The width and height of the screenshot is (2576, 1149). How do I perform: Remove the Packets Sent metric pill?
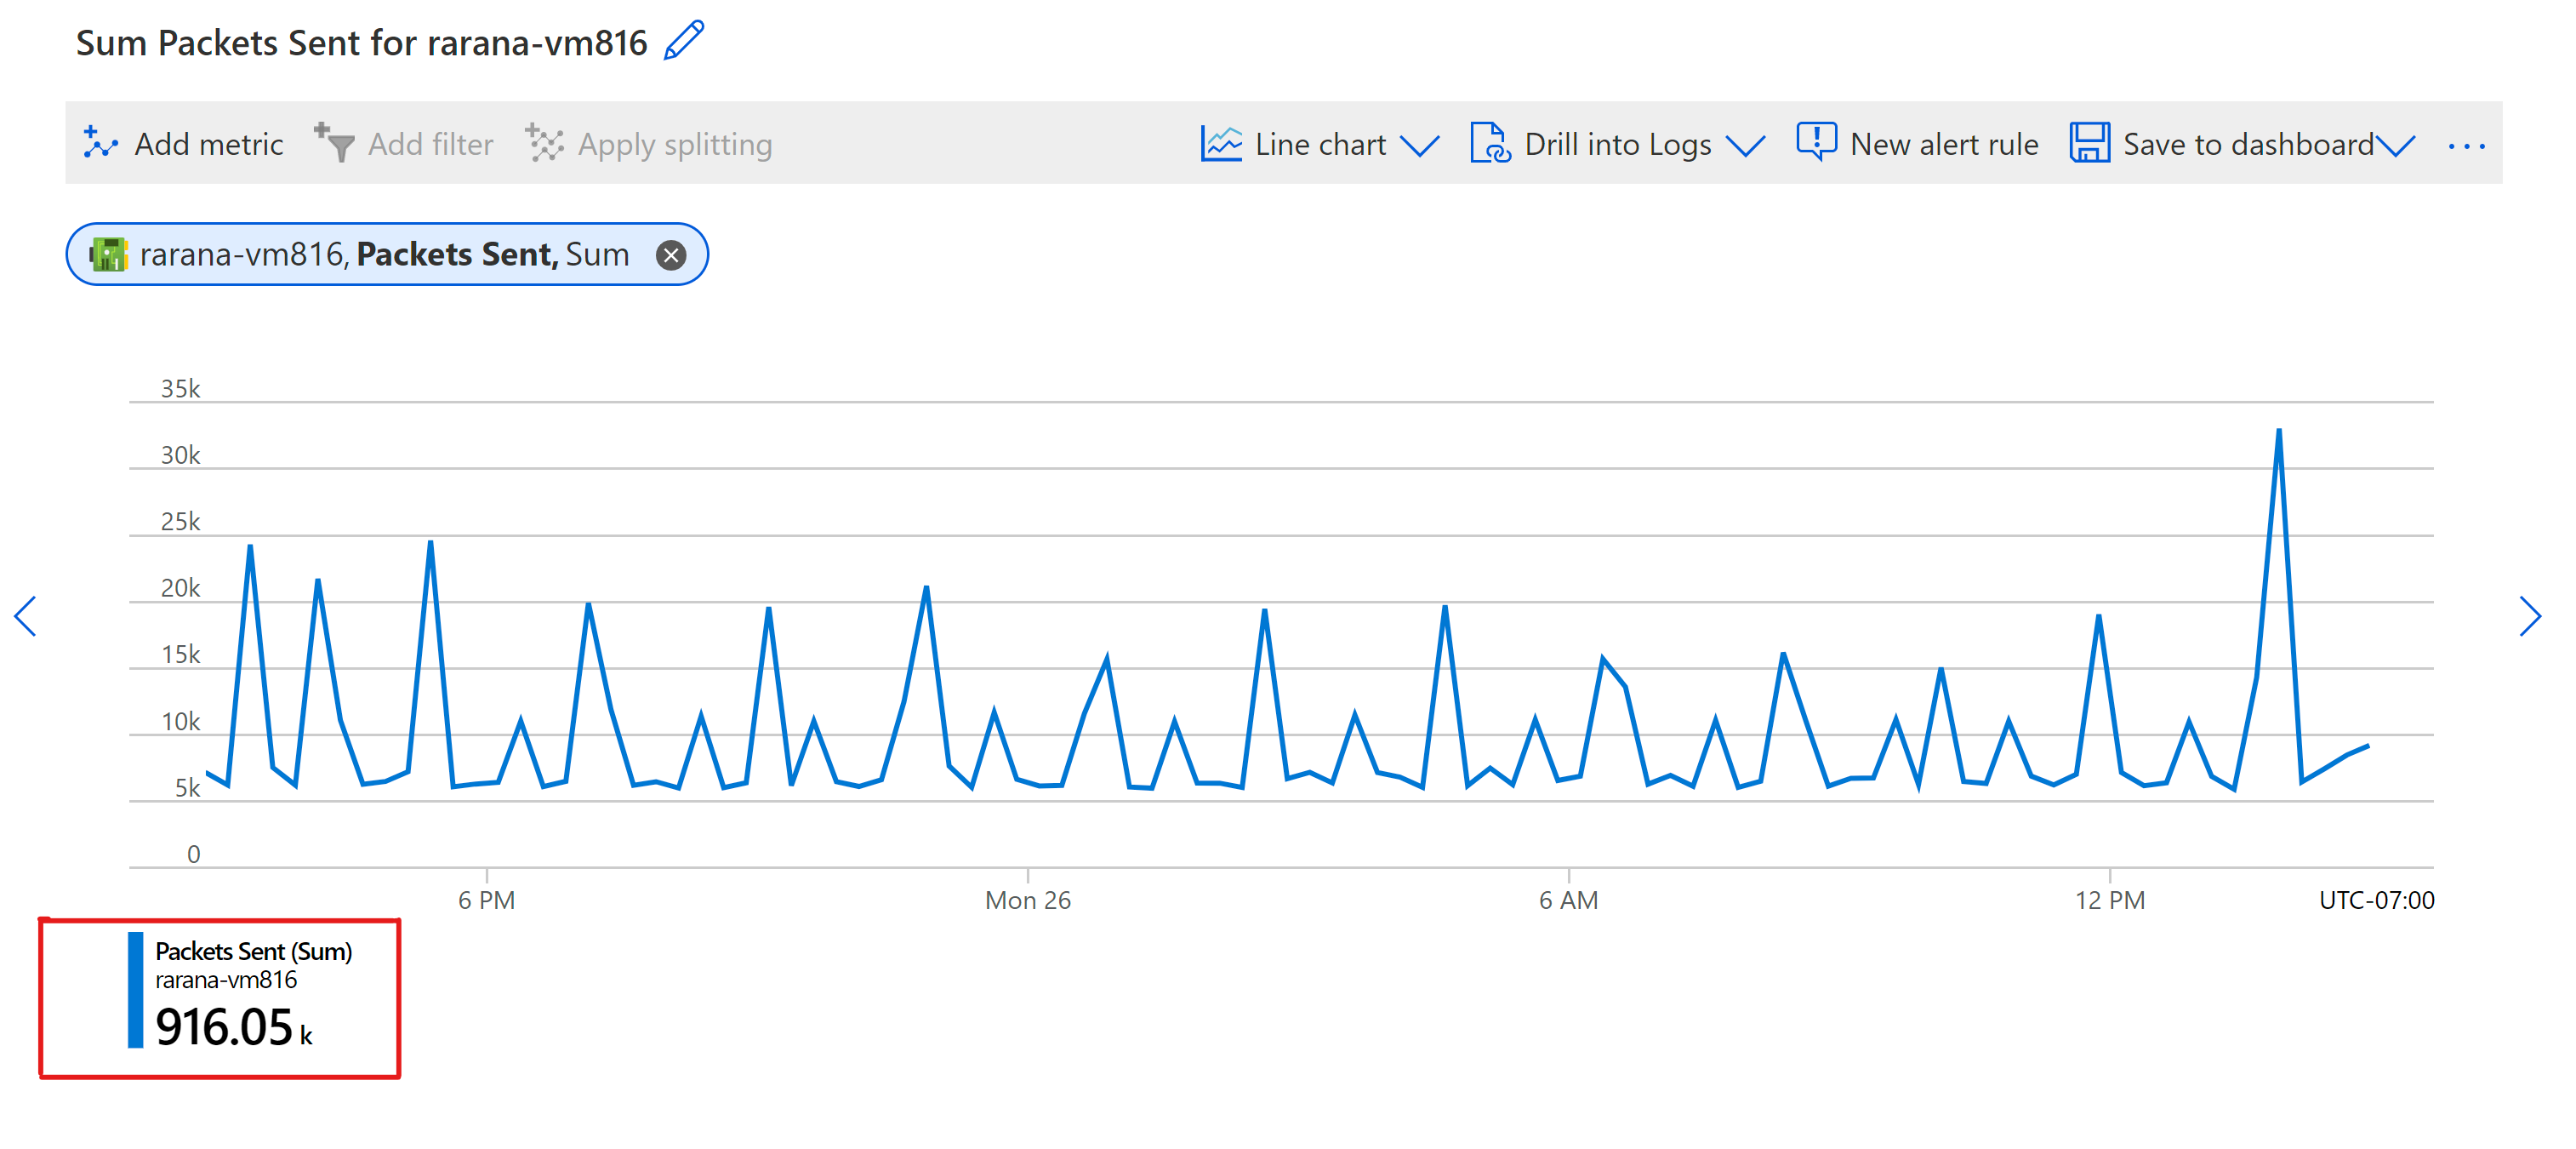pos(671,255)
